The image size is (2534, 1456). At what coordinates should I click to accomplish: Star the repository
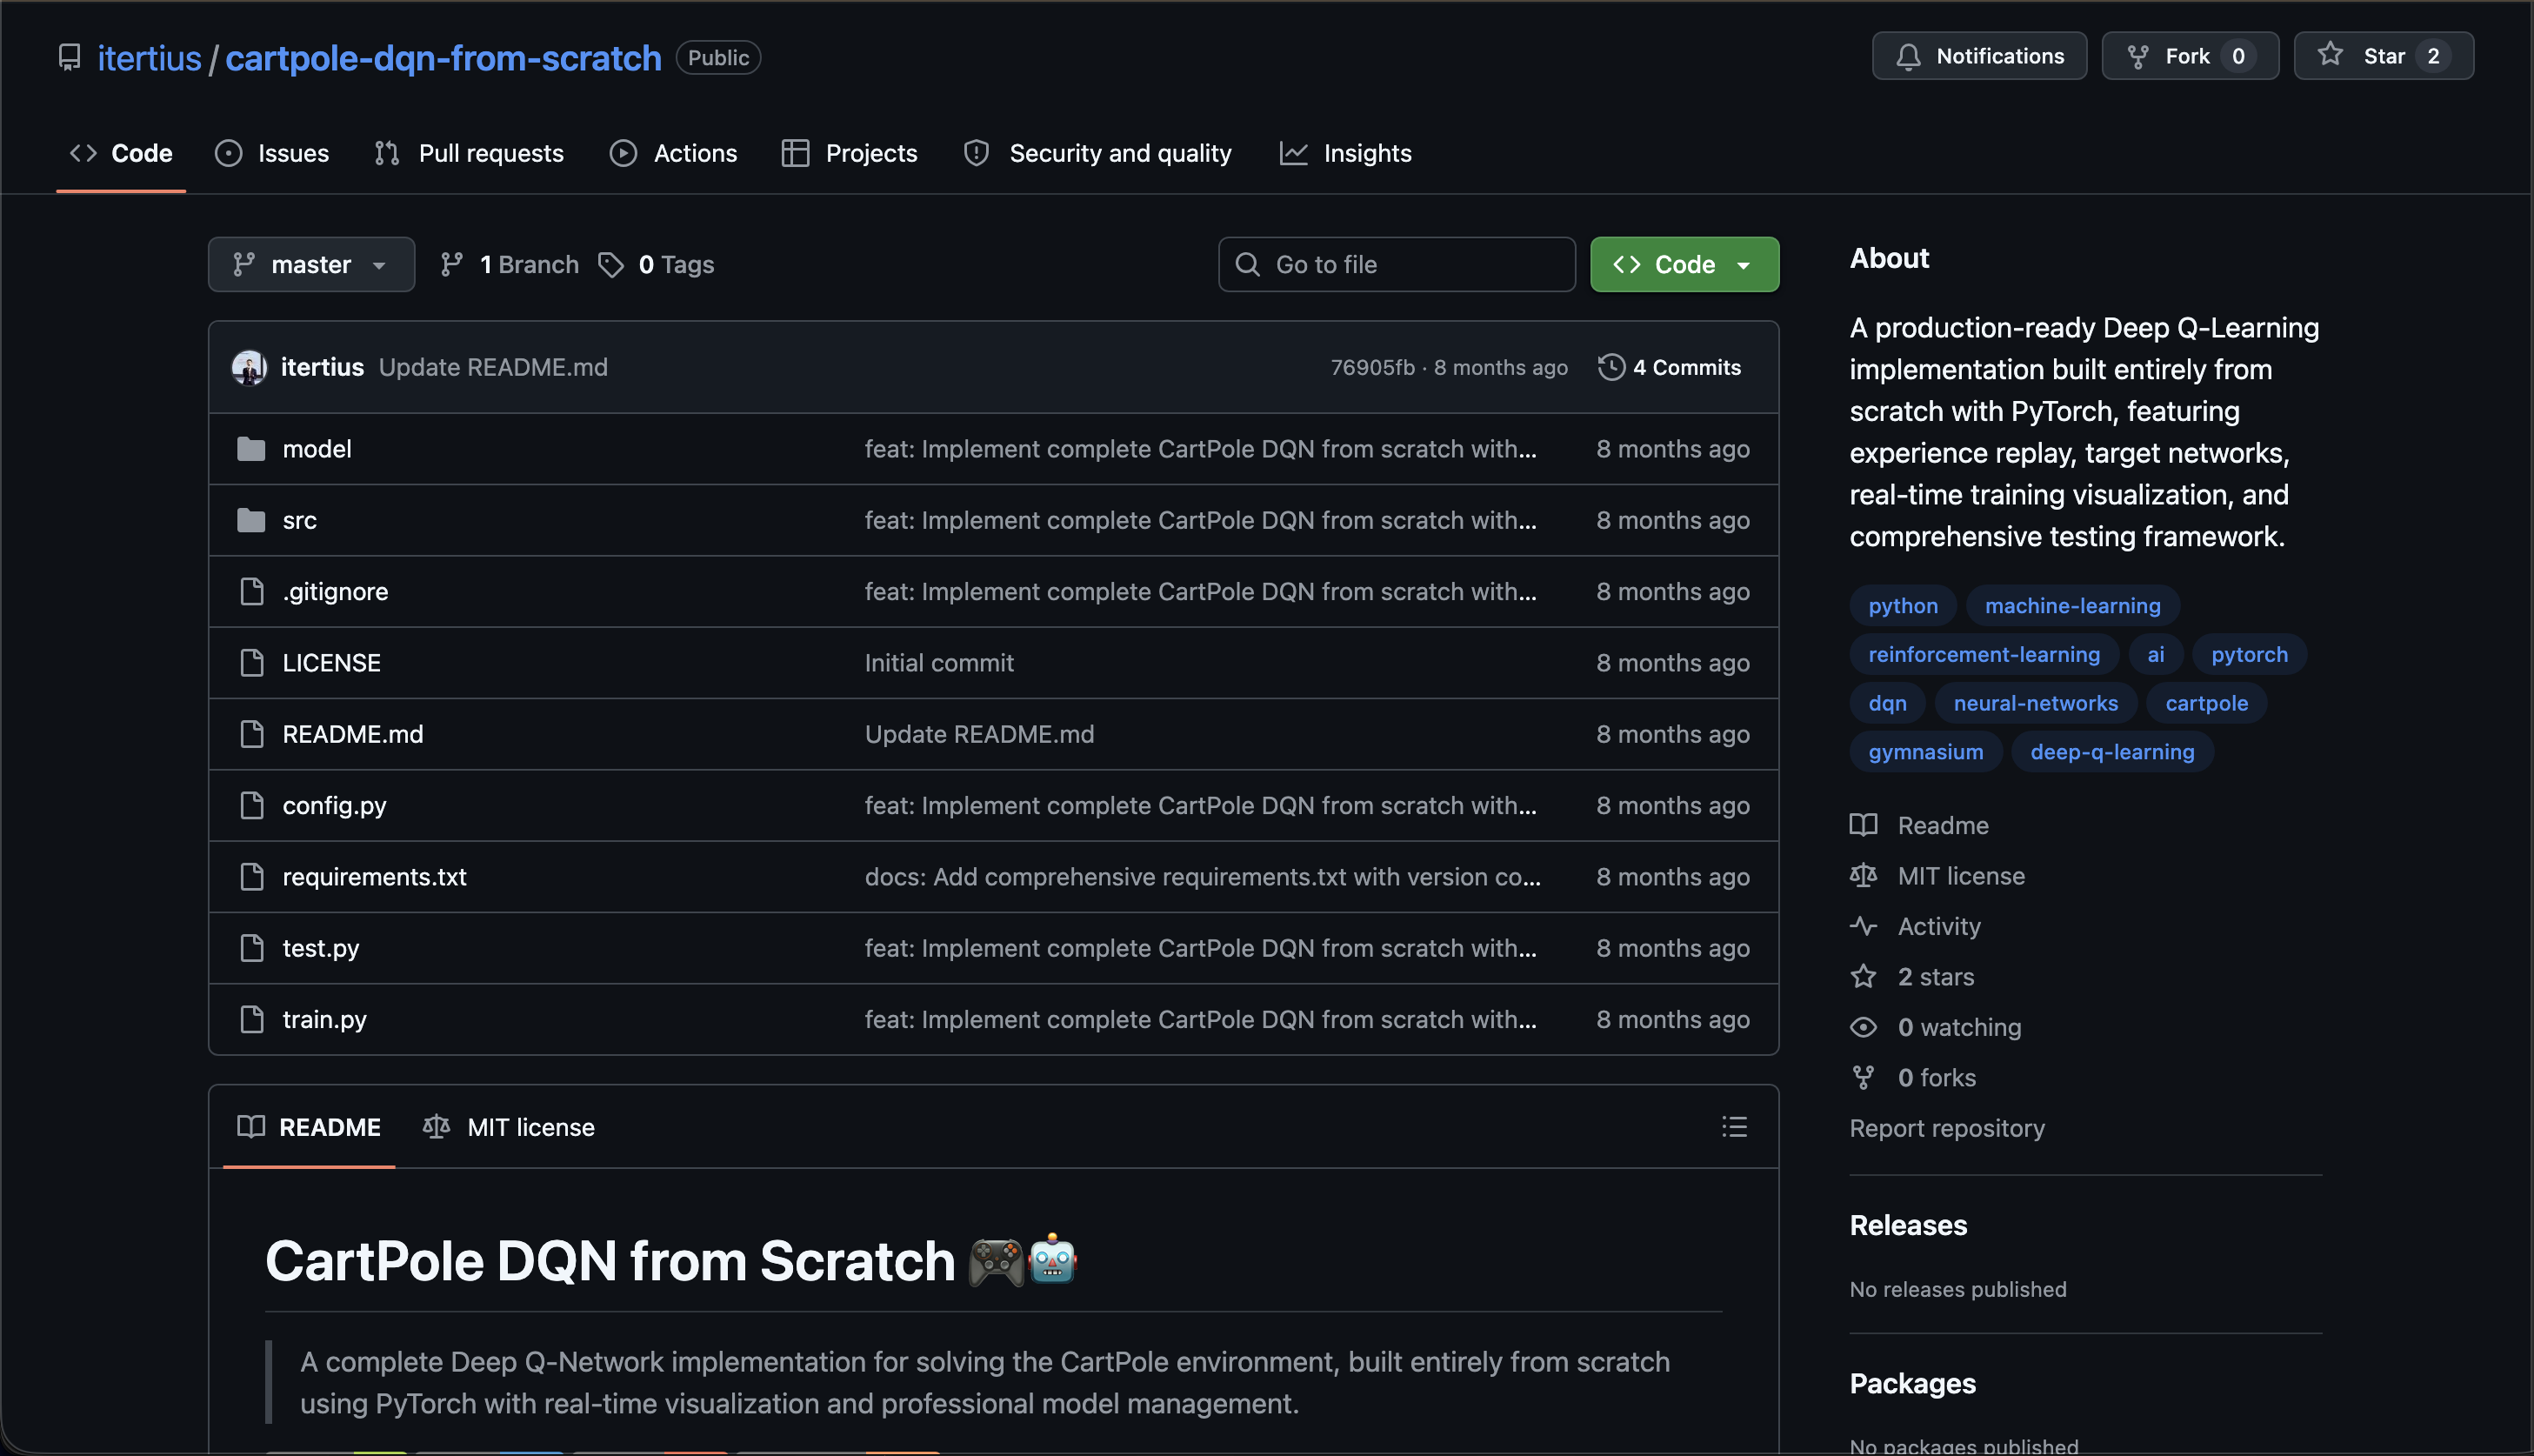click(2384, 56)
